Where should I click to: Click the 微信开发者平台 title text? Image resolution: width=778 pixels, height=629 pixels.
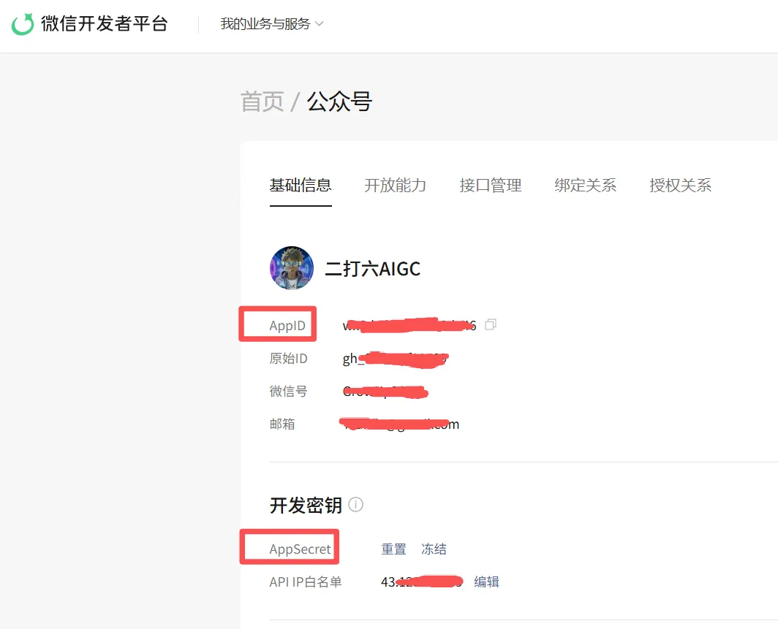pyautogui.click(x=104, y=24)
